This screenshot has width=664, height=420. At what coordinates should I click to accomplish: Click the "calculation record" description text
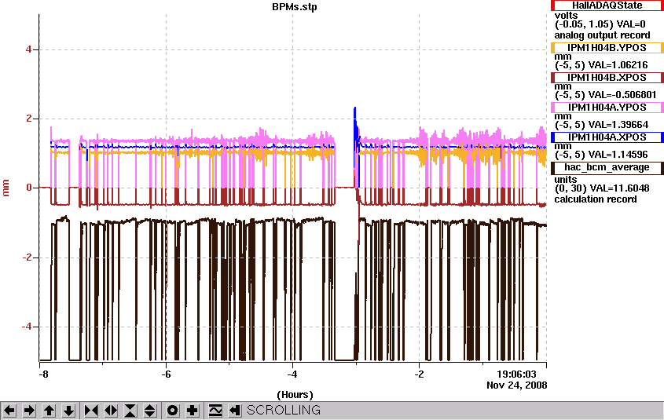coord(596,199)
